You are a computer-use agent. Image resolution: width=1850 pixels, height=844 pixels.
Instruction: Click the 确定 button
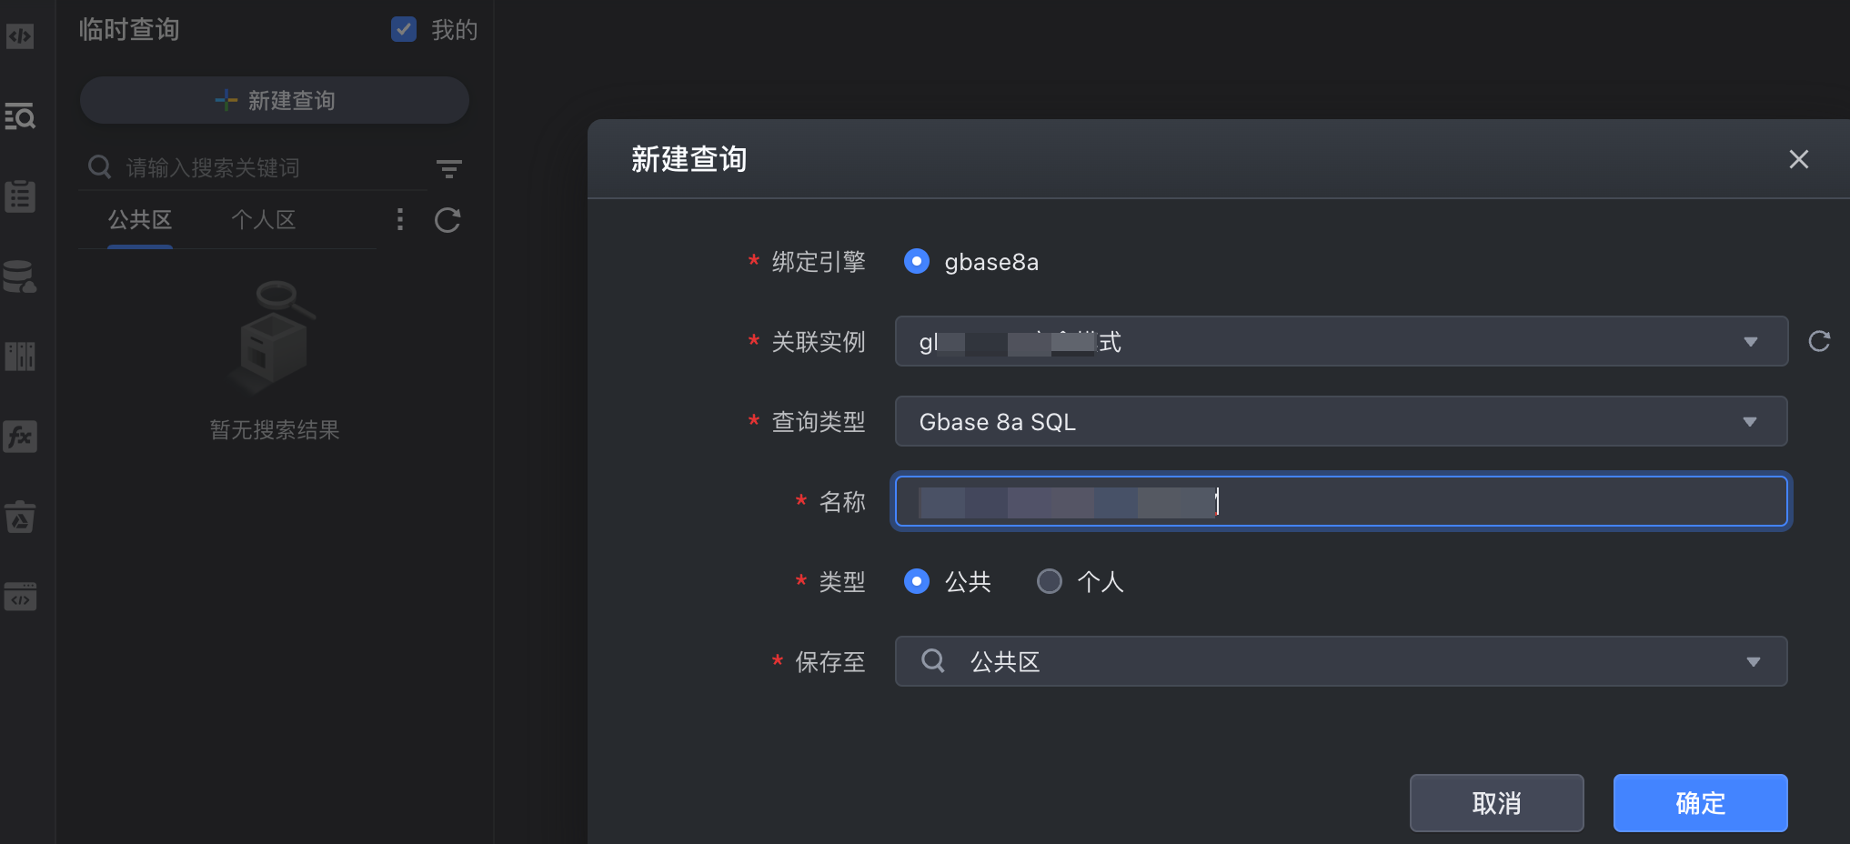1700,803
